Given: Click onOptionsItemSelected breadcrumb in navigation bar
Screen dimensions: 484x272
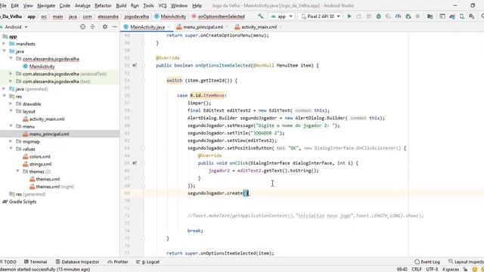Looking at the screenshot, I should pyautogui.click(x=221, y=17).
